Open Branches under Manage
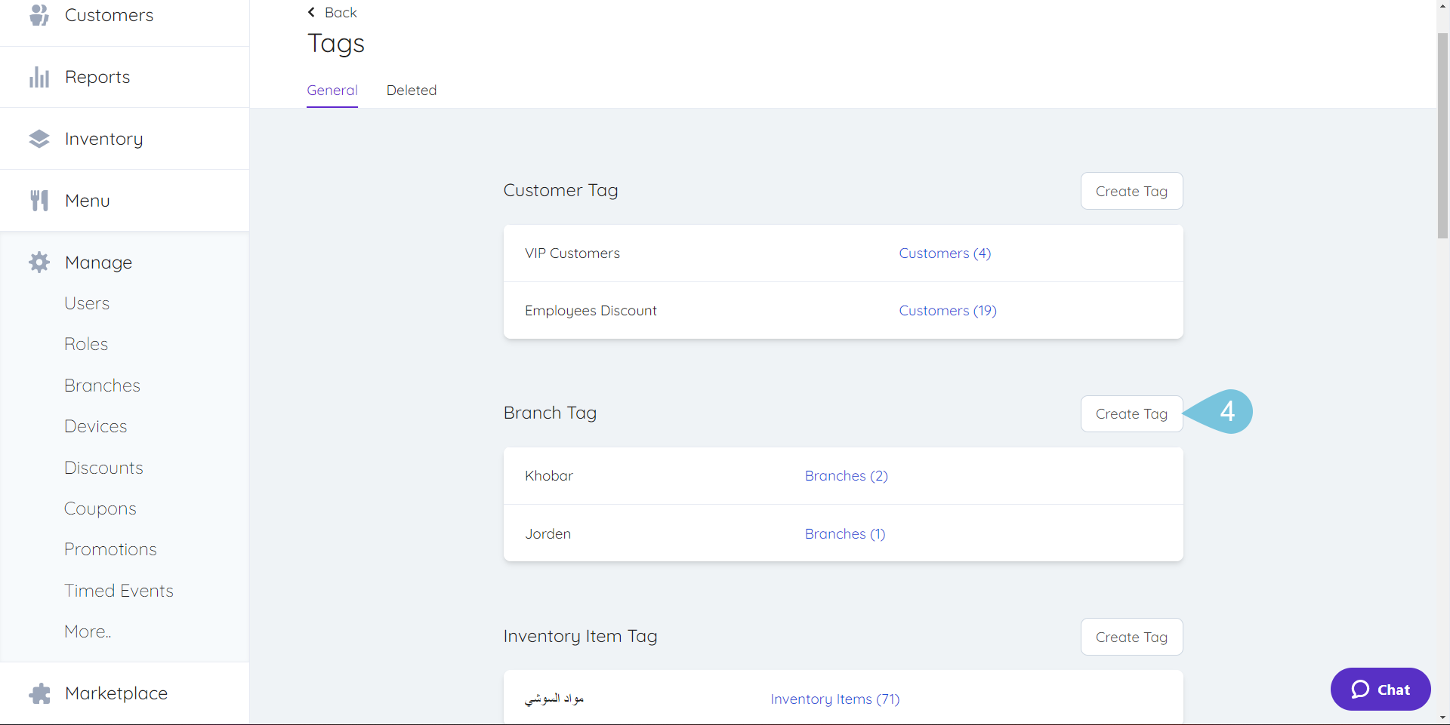The width and height of the screenshot is (1450, 725). 102,386
